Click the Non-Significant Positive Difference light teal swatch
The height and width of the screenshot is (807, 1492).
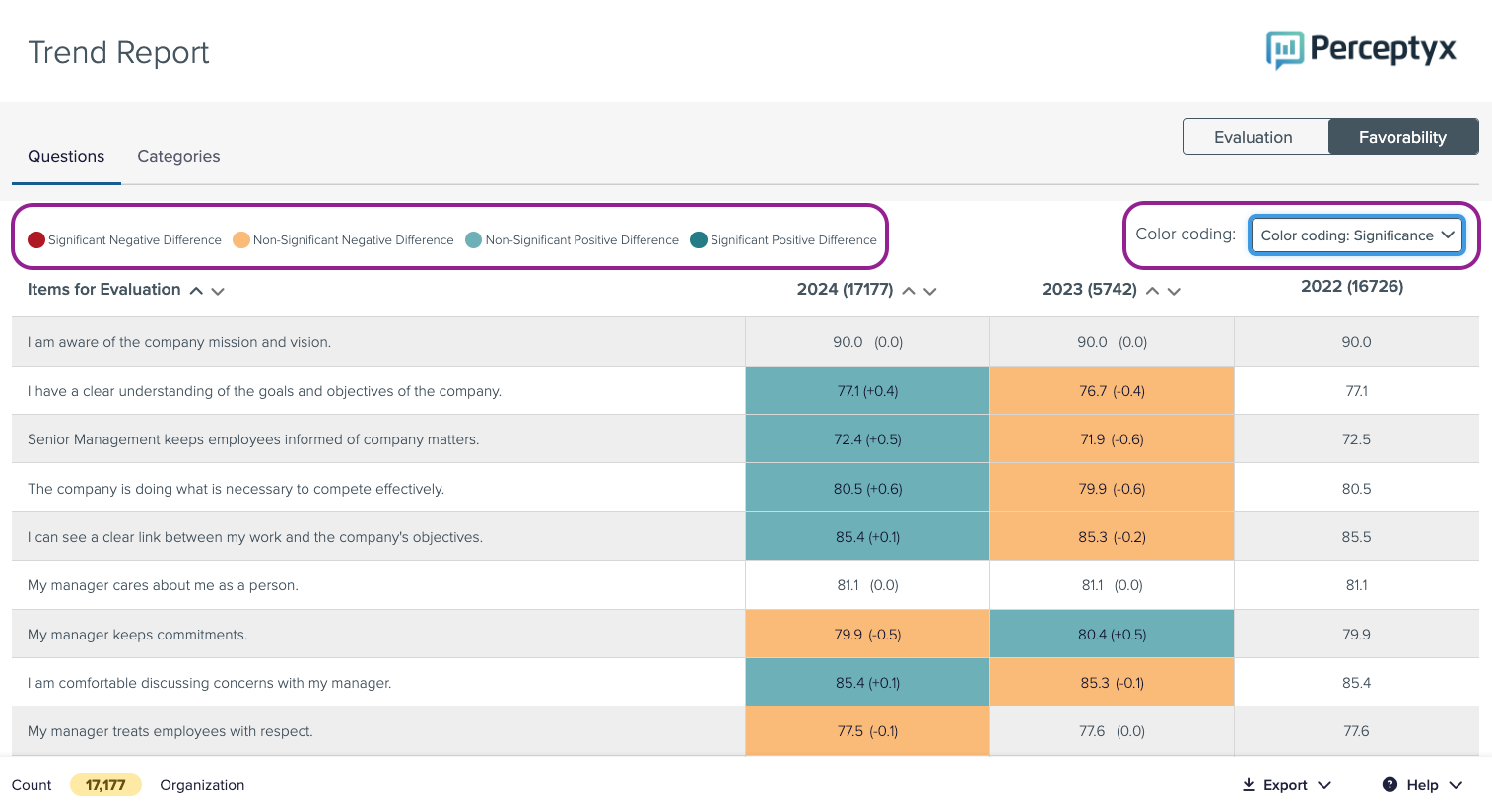point(473,239)
